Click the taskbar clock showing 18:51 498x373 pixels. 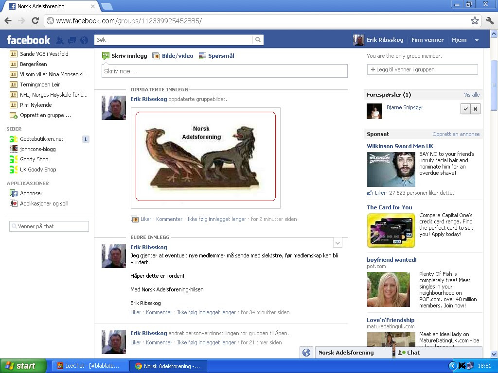tap(484, 366)
